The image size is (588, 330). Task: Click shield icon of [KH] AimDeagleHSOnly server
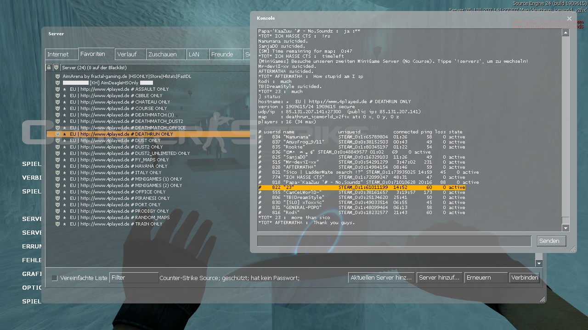pyautogui.click(x=57, y=82)
